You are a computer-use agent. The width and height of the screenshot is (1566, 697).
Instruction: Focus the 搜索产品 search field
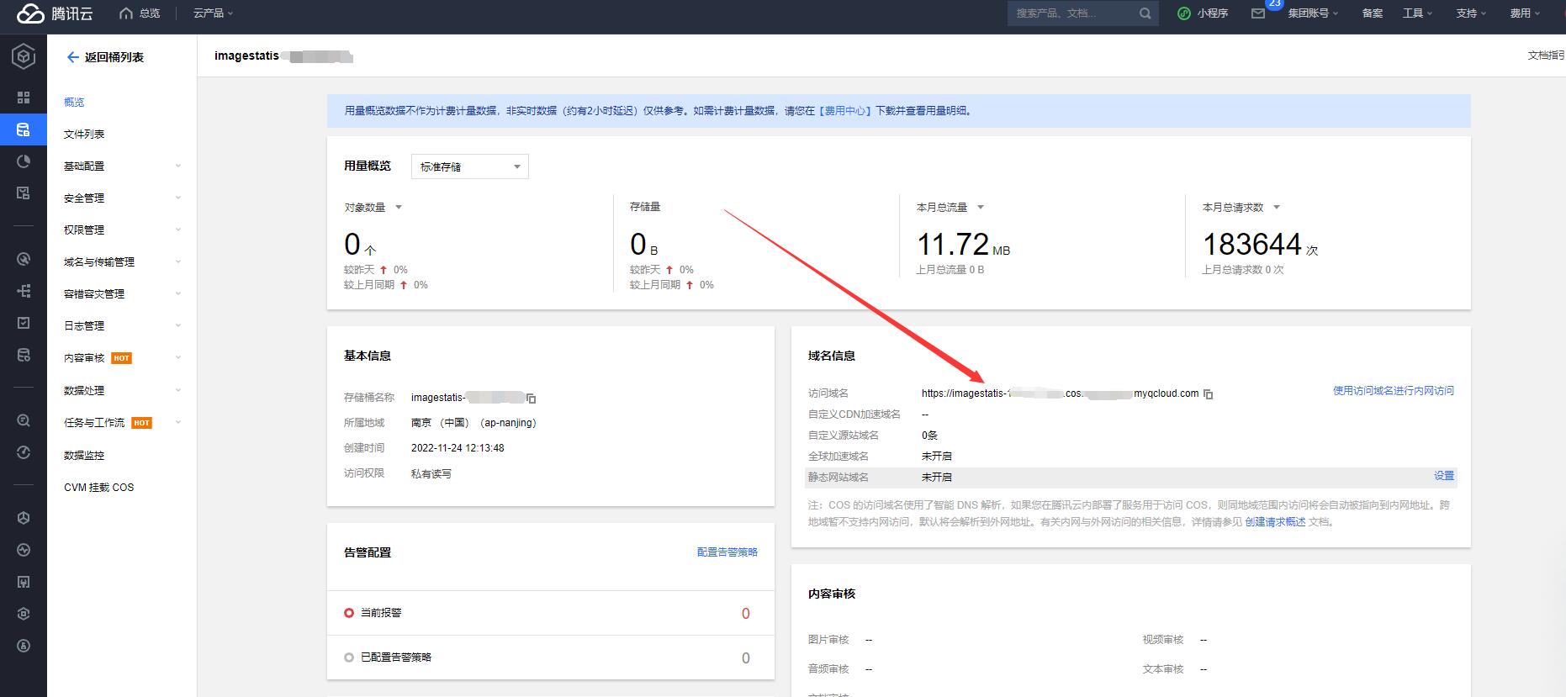pyautogui.click(x=1071, y=13)
